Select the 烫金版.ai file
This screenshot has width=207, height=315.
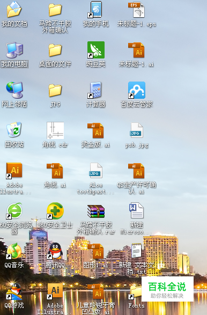point(95,130)
